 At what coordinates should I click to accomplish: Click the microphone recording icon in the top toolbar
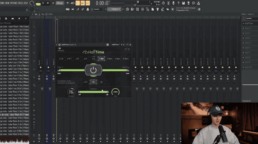tap(173, 3)
